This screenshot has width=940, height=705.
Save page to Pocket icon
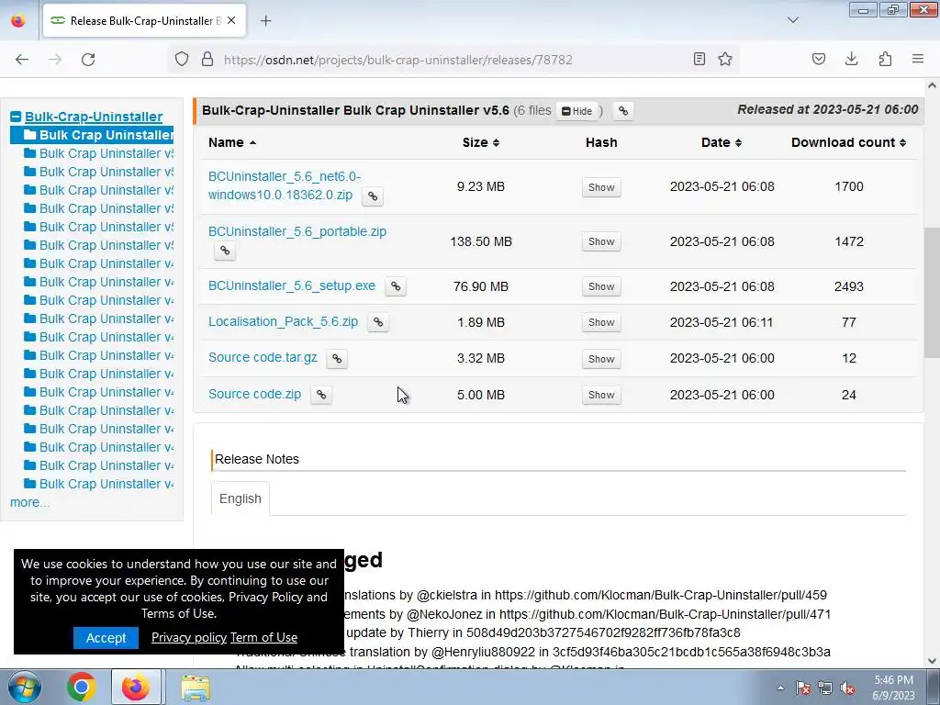click(x=819, y=59)
